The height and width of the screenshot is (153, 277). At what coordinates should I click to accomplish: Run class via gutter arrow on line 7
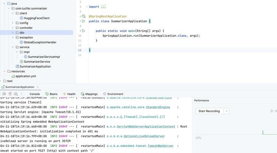tap(84, 21)
